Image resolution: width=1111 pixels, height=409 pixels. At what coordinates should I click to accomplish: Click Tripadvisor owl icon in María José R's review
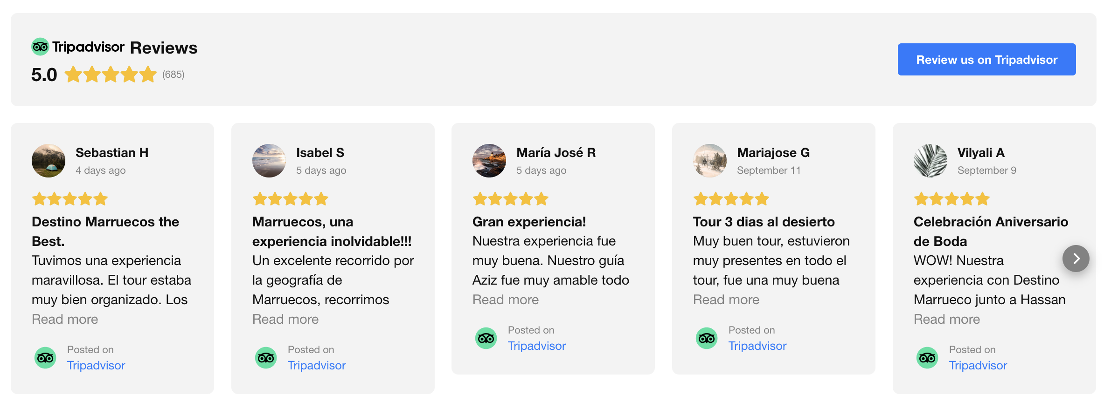tap(486, 338)
